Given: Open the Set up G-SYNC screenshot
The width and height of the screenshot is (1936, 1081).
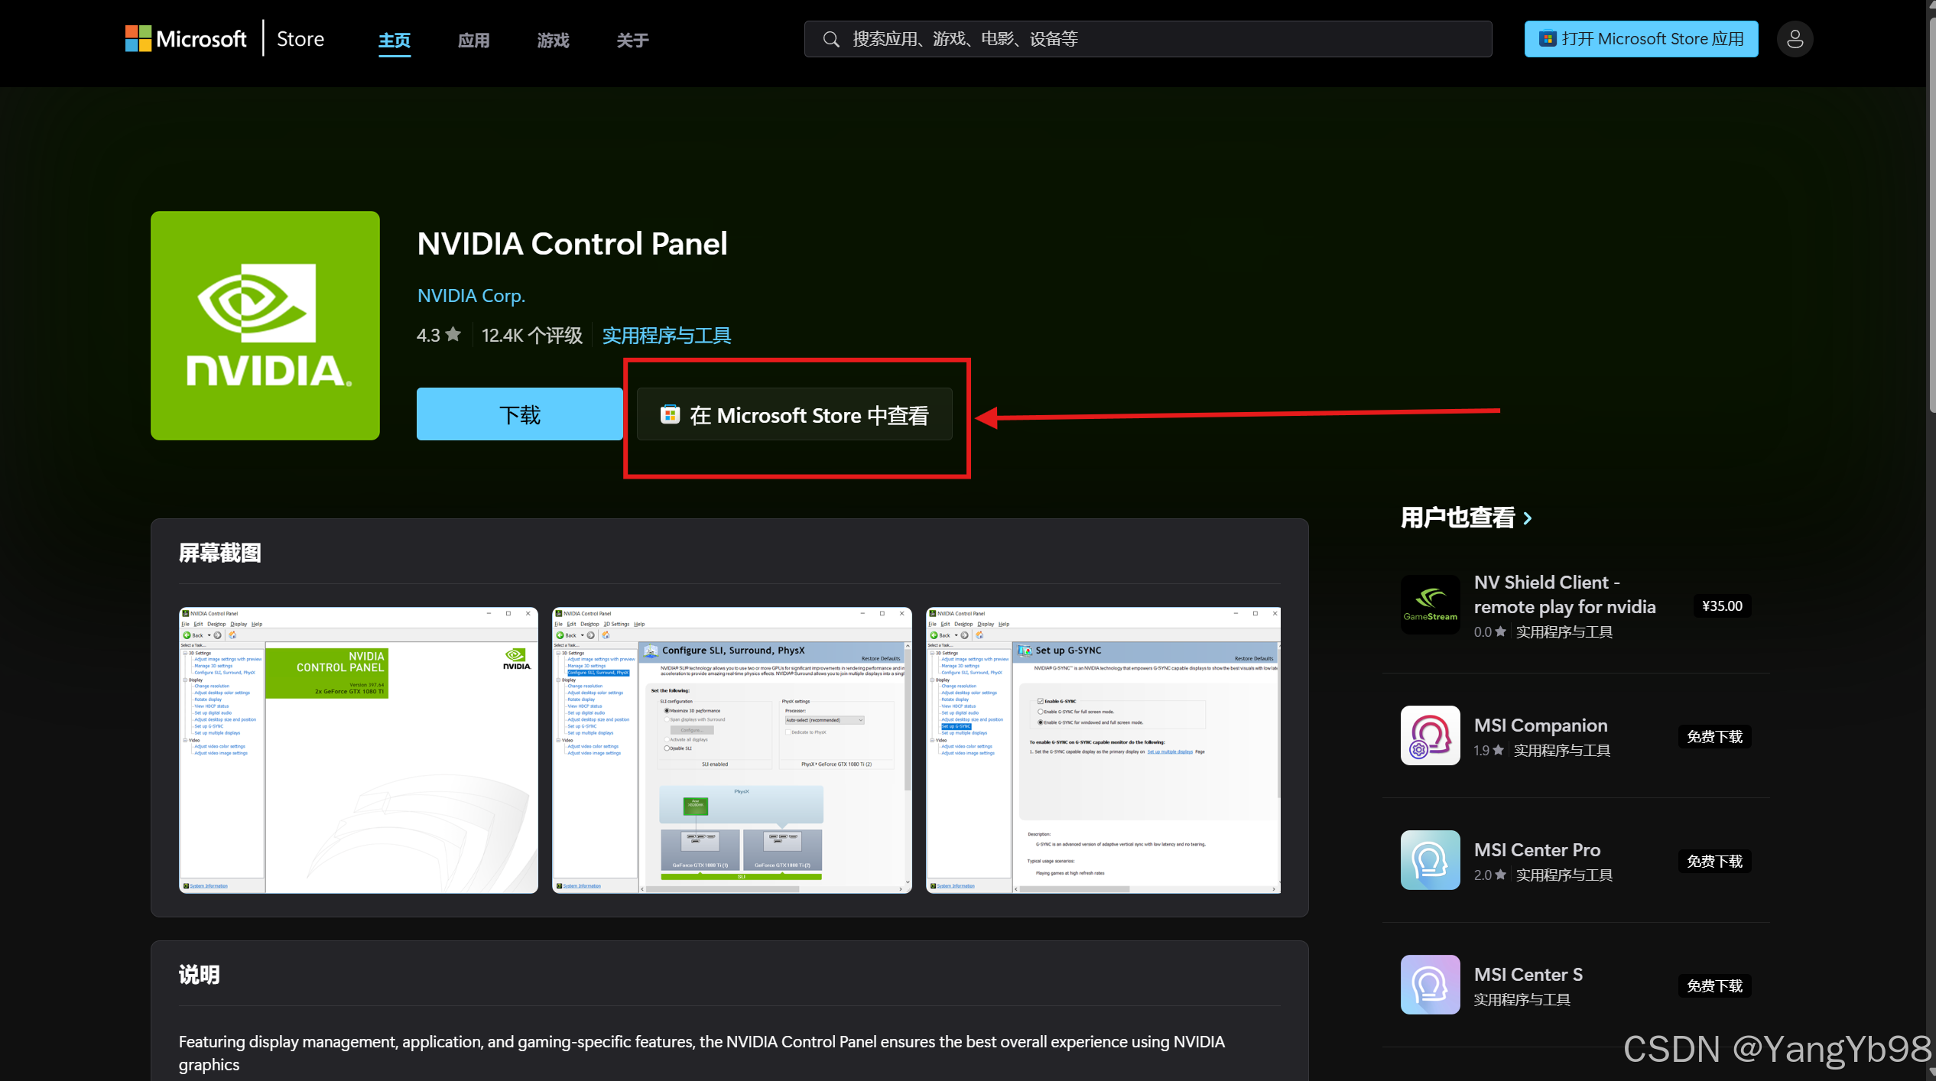Looking at the screenshot, I should (1103, 750).
